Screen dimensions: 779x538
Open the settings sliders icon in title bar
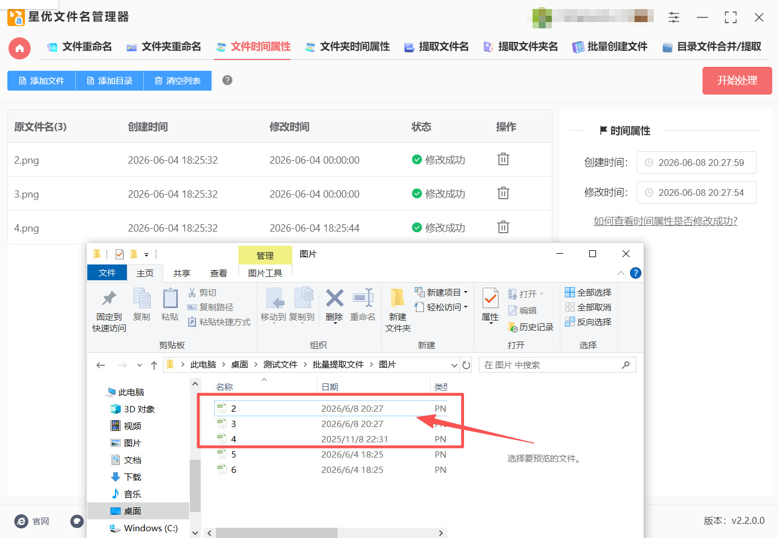point(674,18)
